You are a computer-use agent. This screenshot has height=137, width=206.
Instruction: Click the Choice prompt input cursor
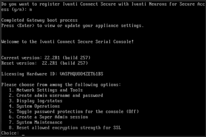click(x=23, y=134)
